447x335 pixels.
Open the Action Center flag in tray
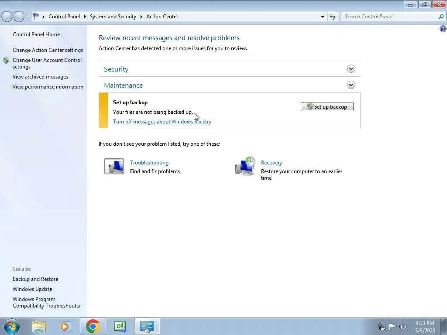pos(392,327)
